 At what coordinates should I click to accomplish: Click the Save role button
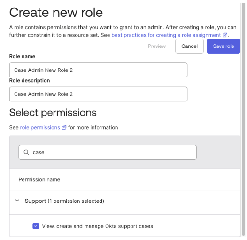pos(224,46)
